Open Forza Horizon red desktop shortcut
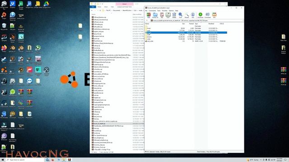289x162 pixels. pyautogui.click(x=29, y=71)
